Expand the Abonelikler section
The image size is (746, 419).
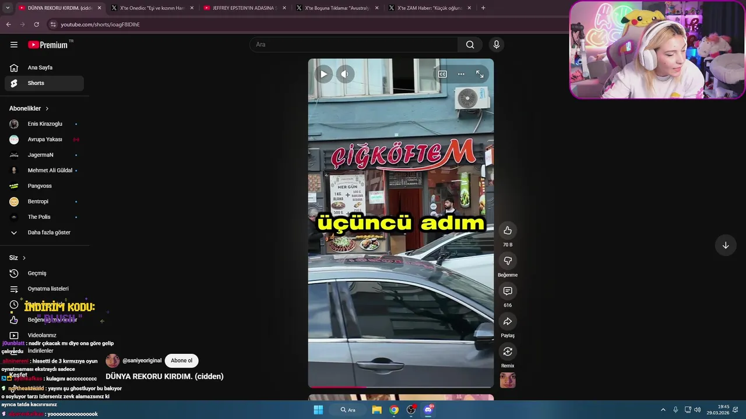(x=29, y=108)
